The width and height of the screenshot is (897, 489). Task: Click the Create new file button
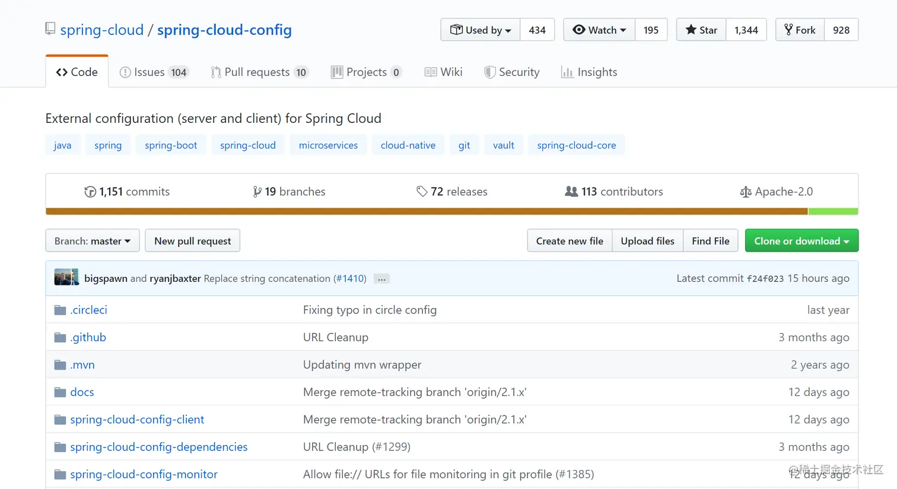click(570, 240)
